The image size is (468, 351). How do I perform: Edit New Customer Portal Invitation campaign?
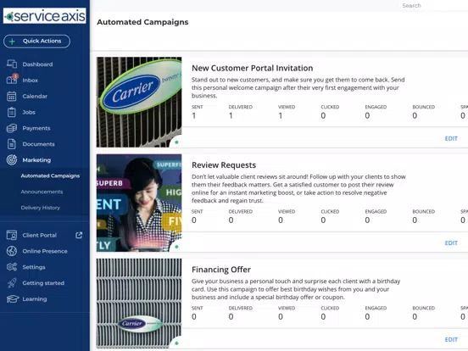tap(451, 138)
